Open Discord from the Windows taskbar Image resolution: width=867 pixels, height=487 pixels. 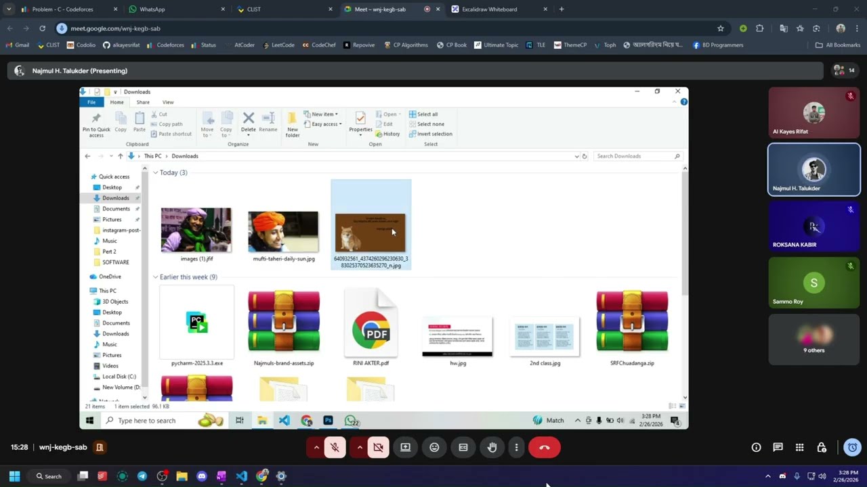click(201, 476)
